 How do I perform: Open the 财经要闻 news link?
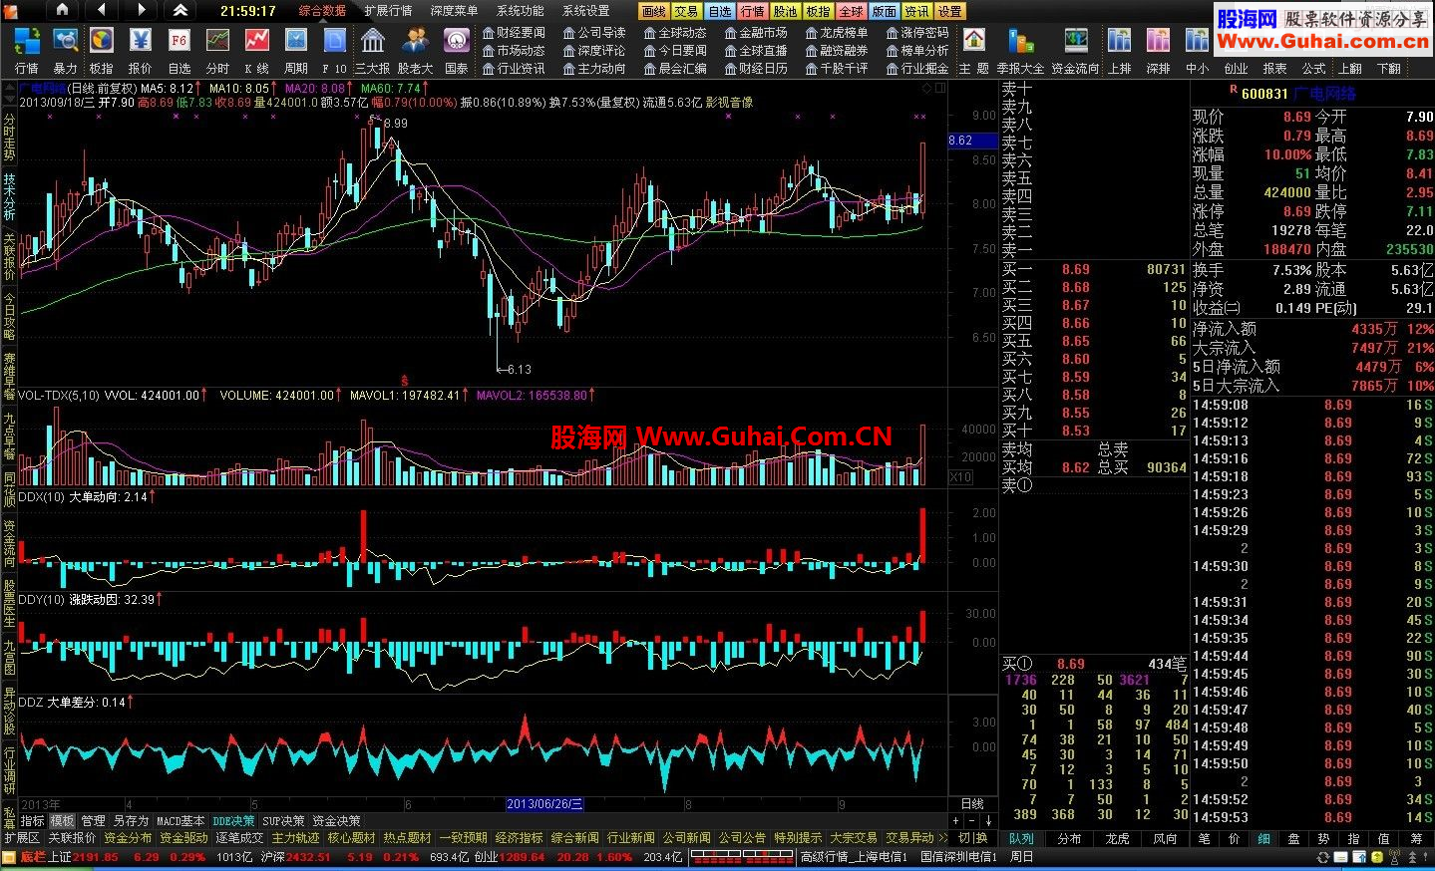click(513, 33)
